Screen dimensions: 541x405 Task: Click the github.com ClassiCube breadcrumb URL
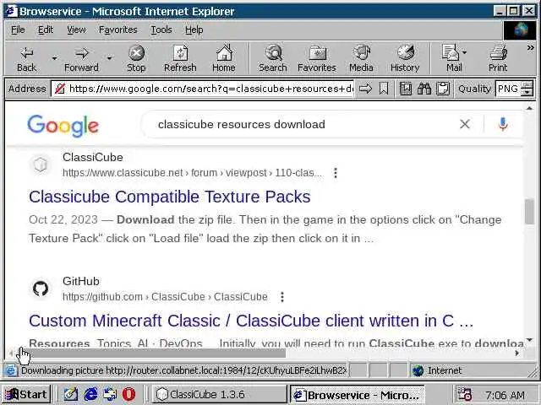(x=165, y=297)
